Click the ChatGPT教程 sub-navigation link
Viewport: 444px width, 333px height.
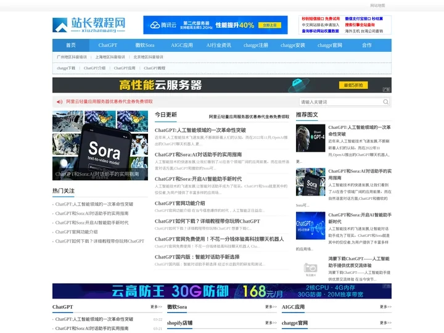(155, 68)
